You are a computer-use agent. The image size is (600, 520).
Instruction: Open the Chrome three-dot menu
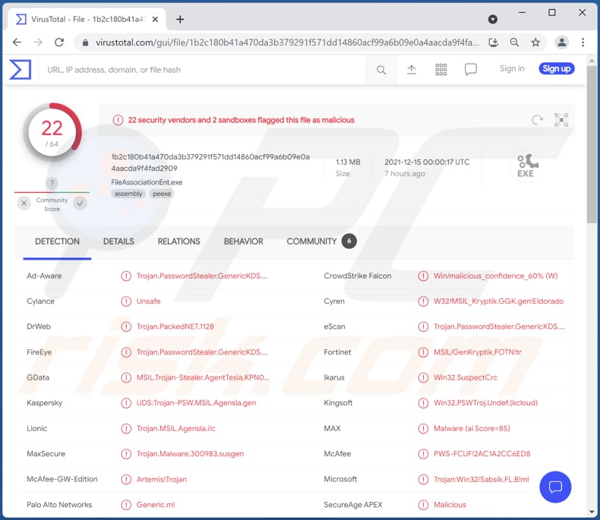[x=583, y=43]
